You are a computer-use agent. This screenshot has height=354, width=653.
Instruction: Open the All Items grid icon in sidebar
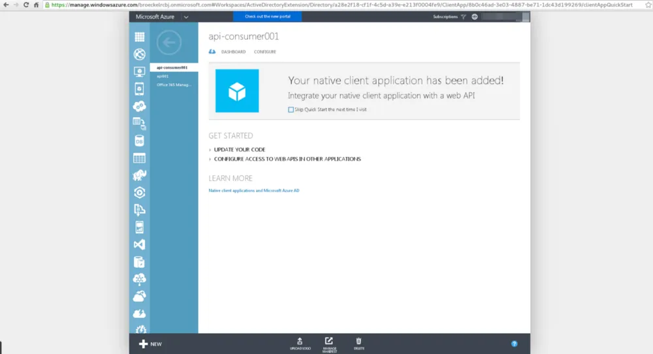140,37
